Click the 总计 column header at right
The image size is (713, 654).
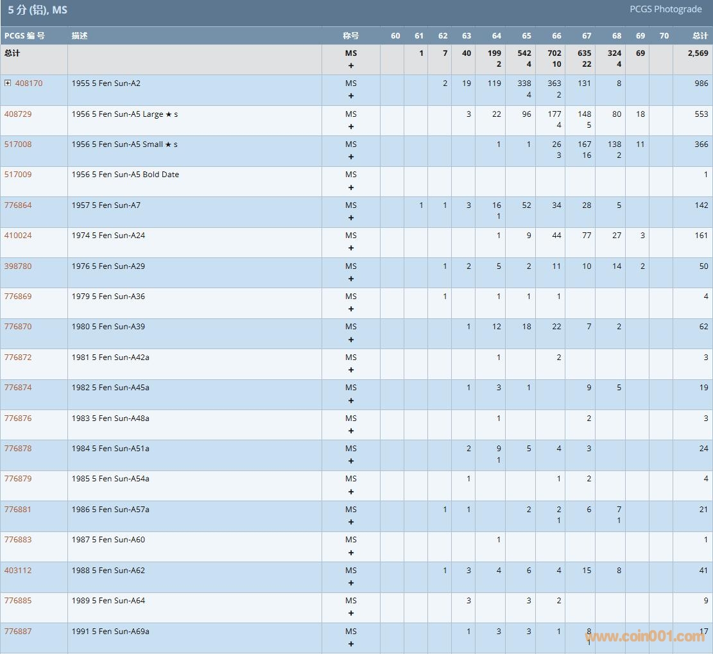click(x=700, y=36)
